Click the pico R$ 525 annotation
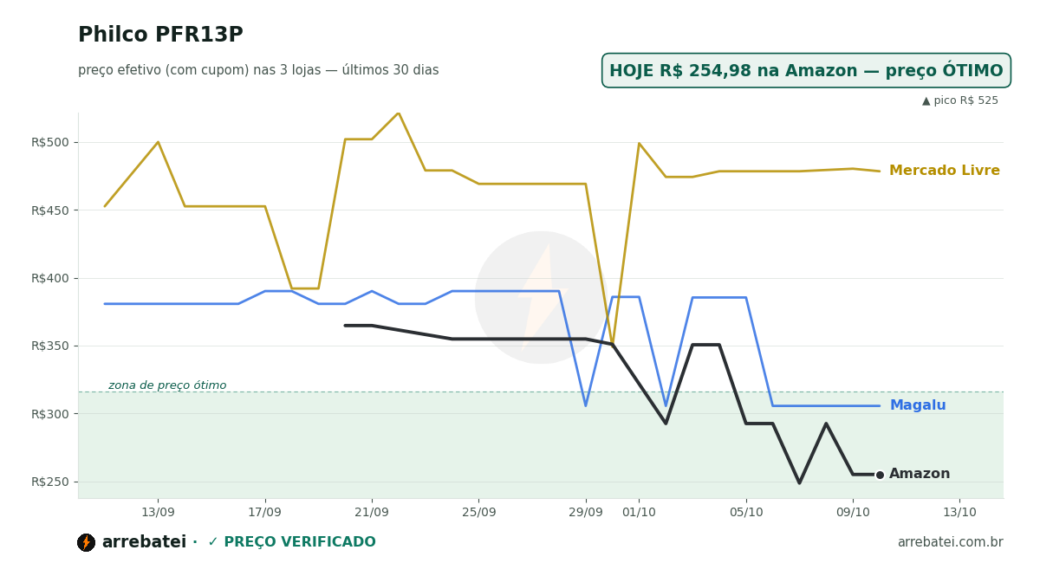Viewport: 1040px width, 563px height. 960,101
